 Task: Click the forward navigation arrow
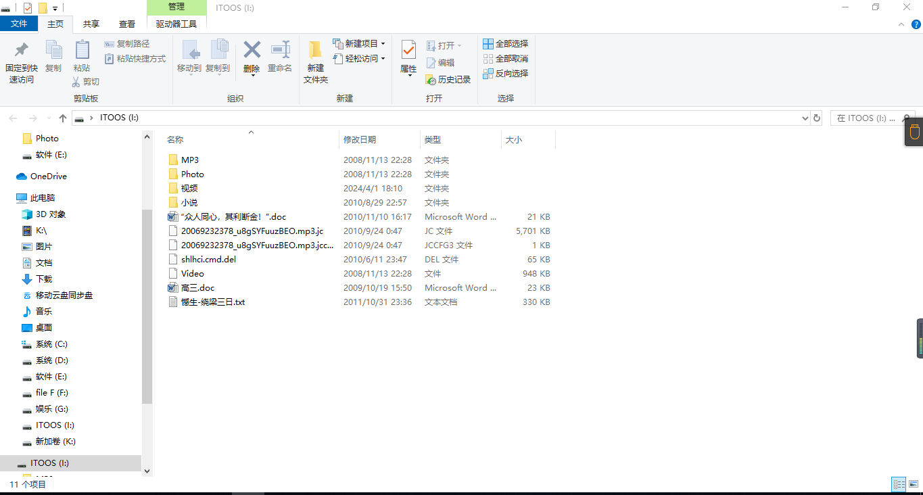pos(32,118)
